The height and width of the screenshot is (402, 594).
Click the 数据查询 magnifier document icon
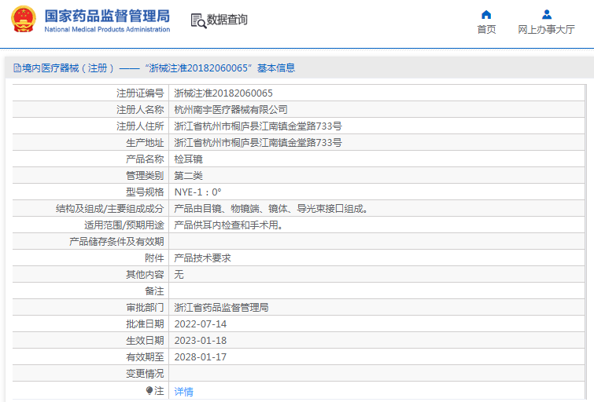197,20
